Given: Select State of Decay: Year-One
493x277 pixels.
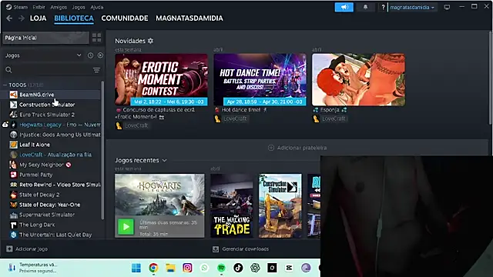Looking at the screenshot, I should pos(50,205).
